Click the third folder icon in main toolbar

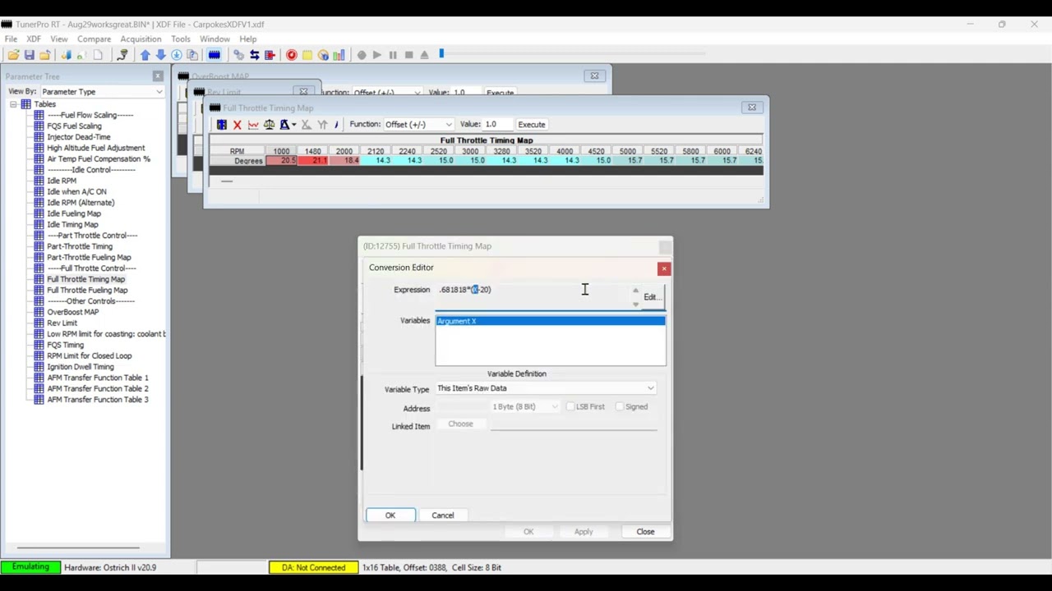[44, 55]
